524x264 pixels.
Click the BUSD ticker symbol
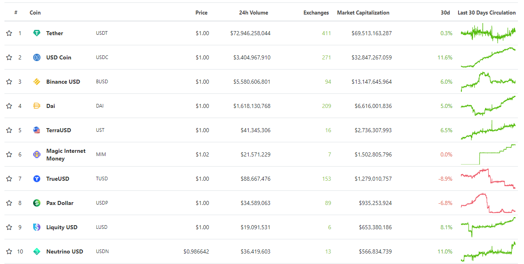(102, 82)
